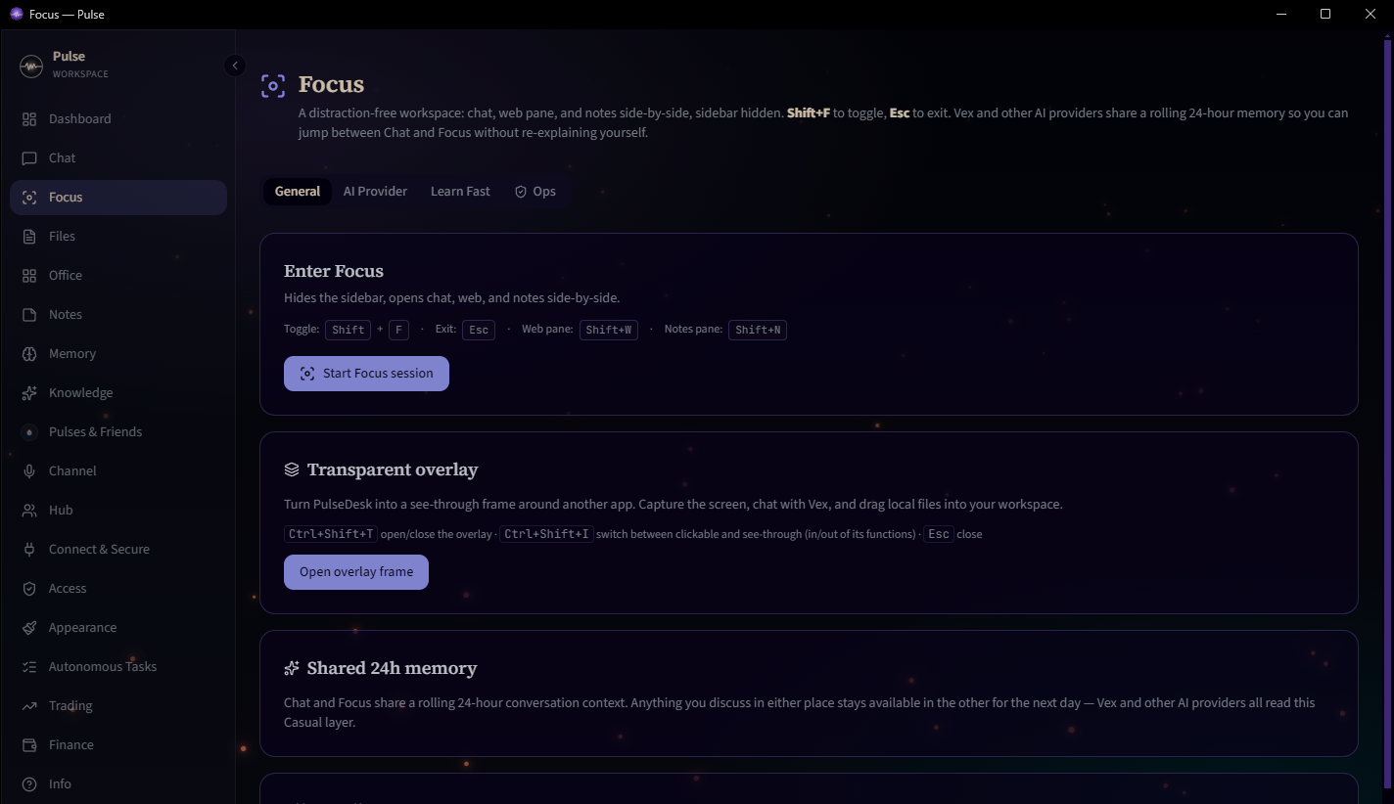Image resolution: width=1394 pixels, height=804 pixels.
Task: Open Files using its document icon
Action: click(x=29, y=237)
